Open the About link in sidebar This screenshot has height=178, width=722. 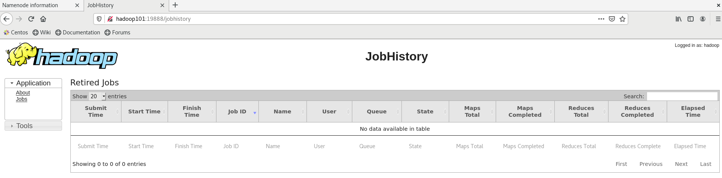pyautogui.click(x=23, y=93)
